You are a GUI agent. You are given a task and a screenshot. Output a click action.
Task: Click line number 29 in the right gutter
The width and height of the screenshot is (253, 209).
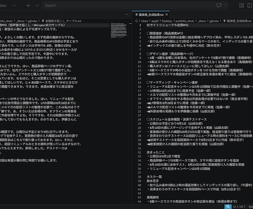140,140
